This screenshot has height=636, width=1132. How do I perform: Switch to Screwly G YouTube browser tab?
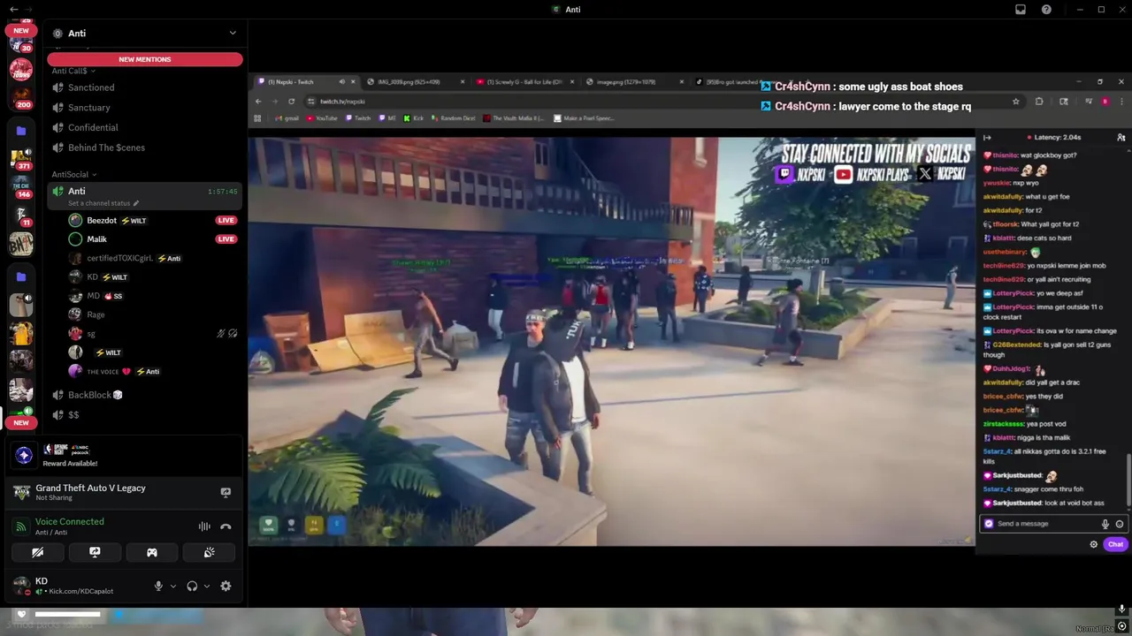tap(525, 81)
